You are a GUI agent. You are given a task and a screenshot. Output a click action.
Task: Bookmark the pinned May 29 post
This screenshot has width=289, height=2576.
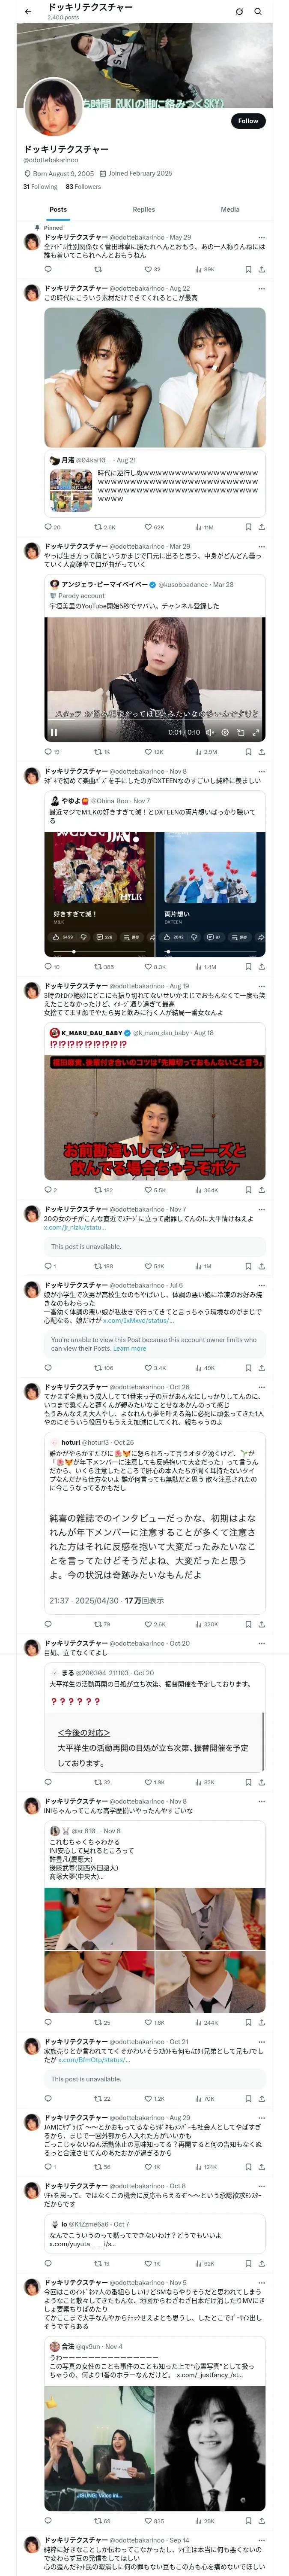pyautogui.click(x=248, y=269)
